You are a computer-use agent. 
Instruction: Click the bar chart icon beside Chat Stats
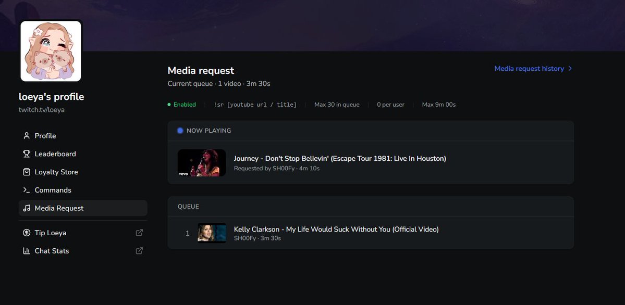(27, 251)
